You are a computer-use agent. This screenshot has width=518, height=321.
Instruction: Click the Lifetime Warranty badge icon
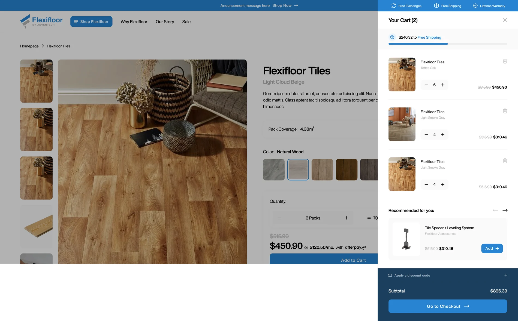(475, 6)
